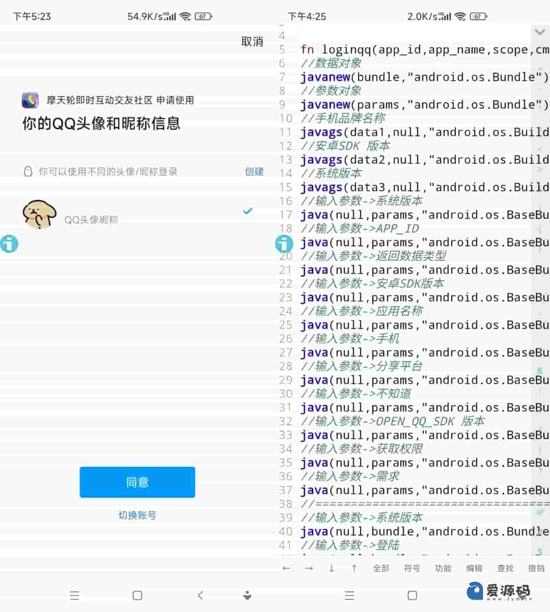Open floating info icon over the code editor

click(284, 244)
